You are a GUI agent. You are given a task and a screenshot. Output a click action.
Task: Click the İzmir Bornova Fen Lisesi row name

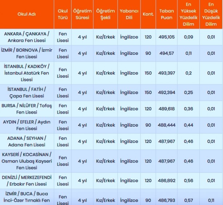[27, 53]
